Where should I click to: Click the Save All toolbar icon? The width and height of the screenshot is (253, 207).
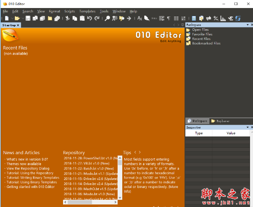pyautogui.click(x=42, y=18)
